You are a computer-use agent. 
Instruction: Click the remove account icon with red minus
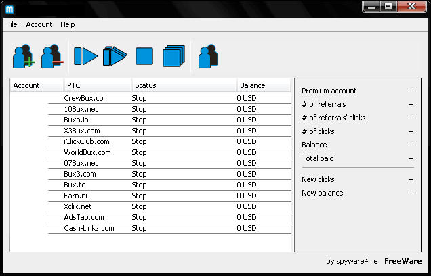52,56
